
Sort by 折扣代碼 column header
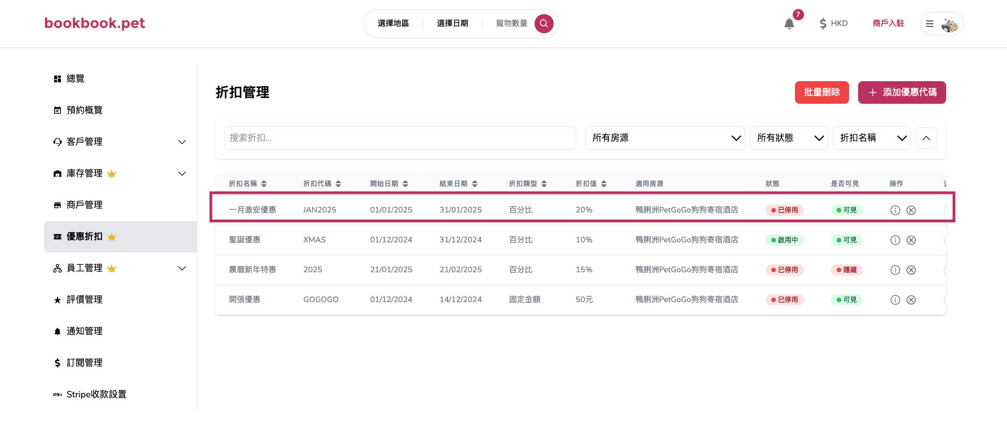tap(322, 184)
